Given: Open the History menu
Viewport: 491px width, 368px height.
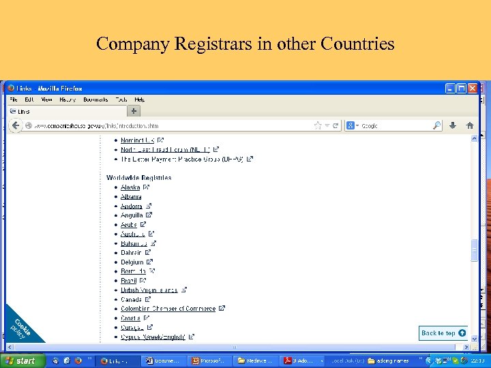Looking at the screenshot, I should point(68,99).
